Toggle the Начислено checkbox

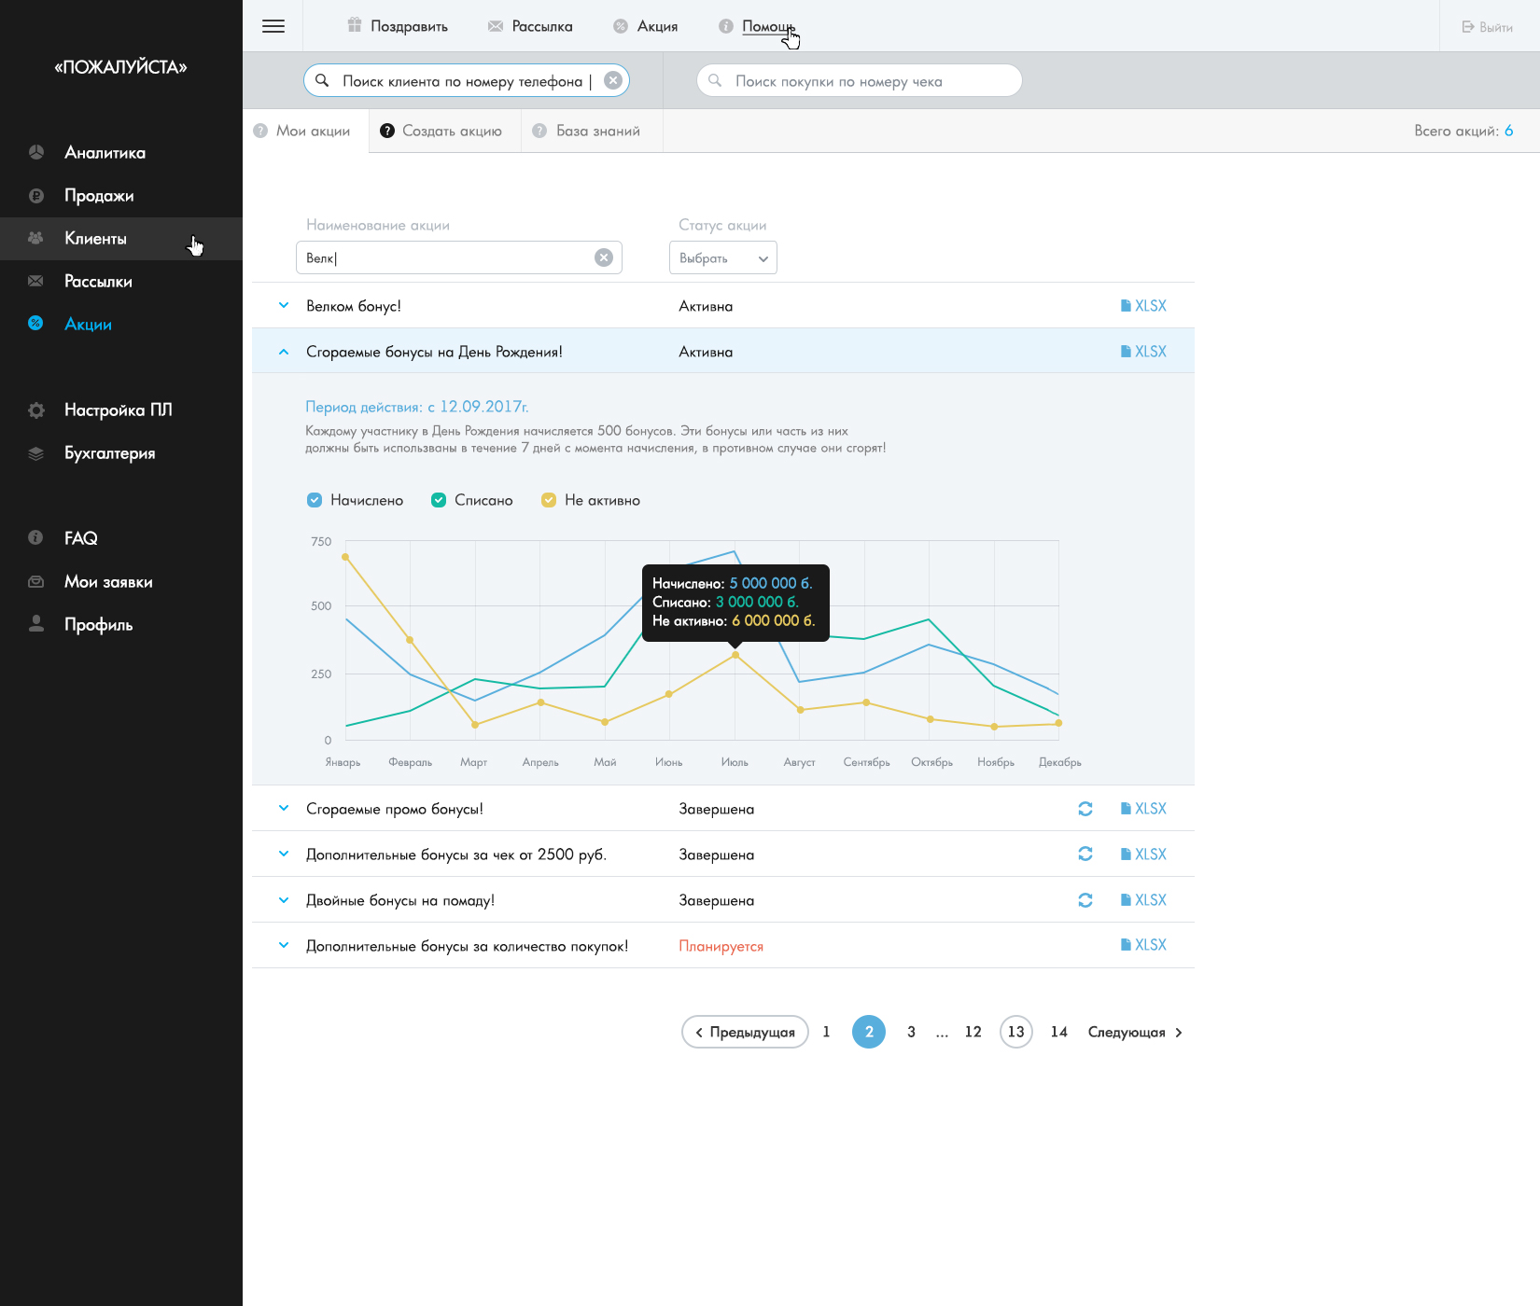(315, 500)
